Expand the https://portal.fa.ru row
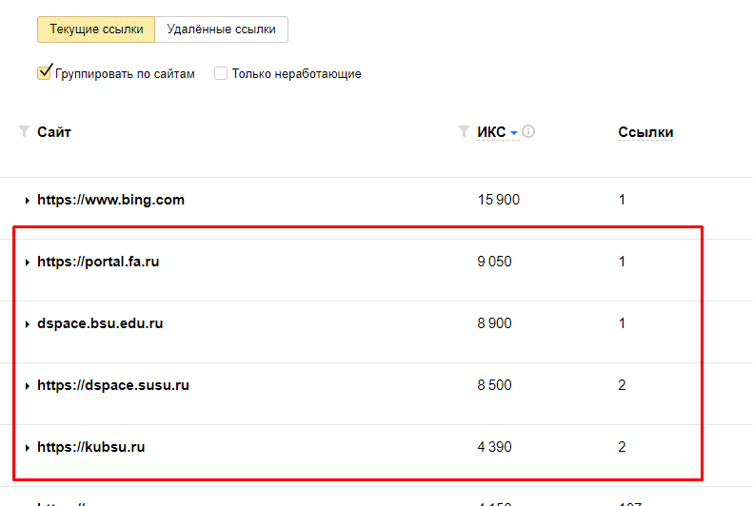 point(28,263)
